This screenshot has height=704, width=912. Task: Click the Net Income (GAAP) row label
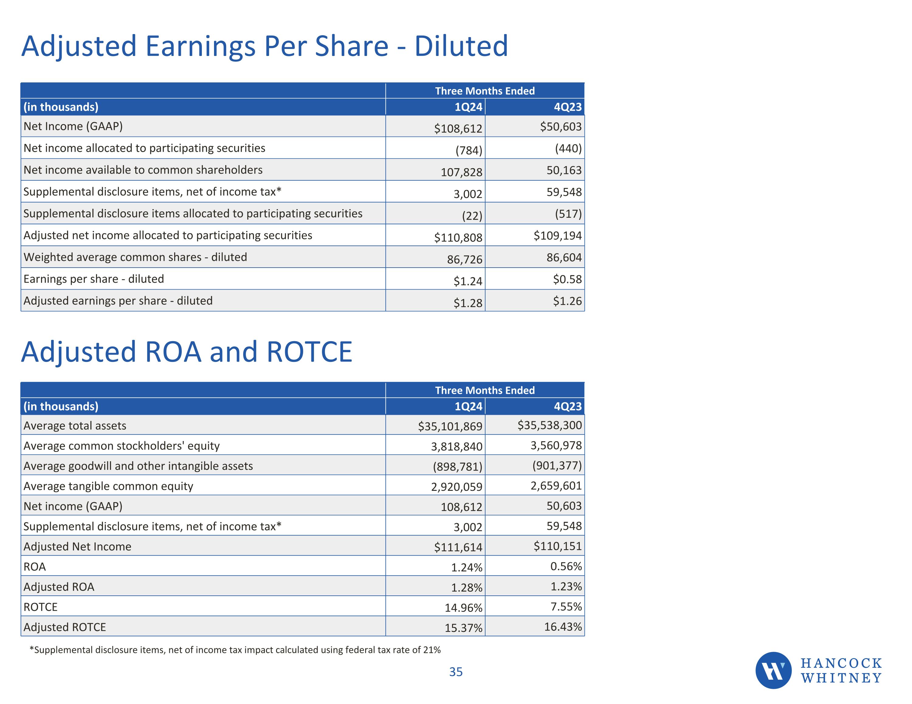point(73,126)
